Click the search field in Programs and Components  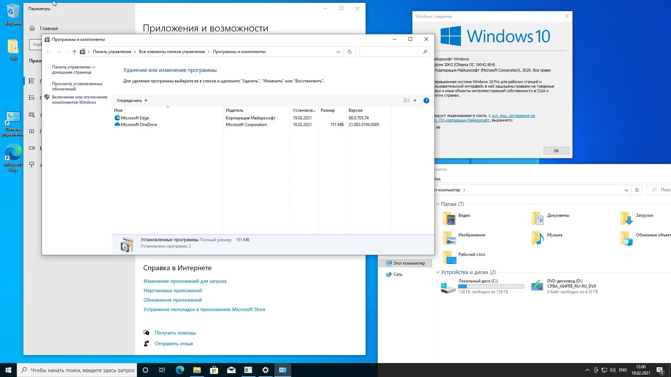pyautogui.click(x=395, y=52)
